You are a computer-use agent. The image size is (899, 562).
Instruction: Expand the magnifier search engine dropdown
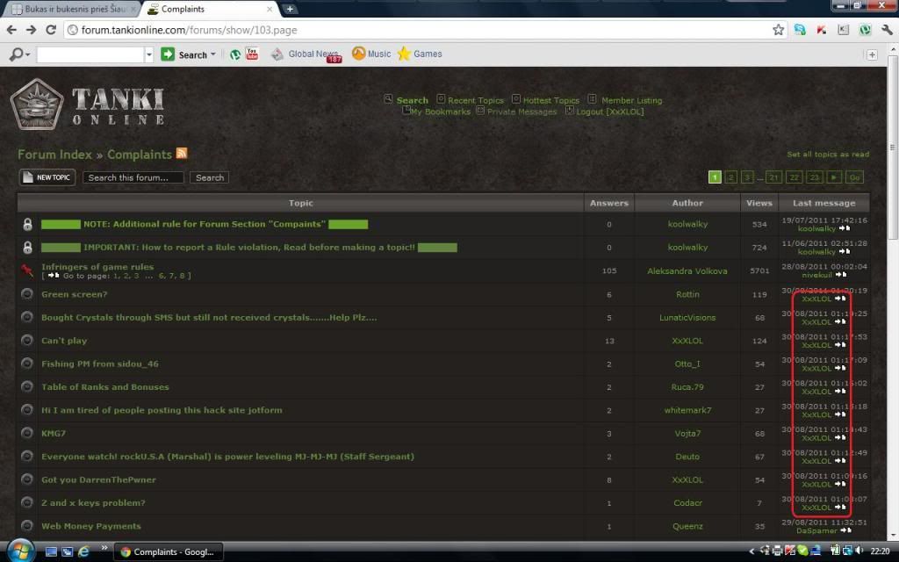(19, 54)
